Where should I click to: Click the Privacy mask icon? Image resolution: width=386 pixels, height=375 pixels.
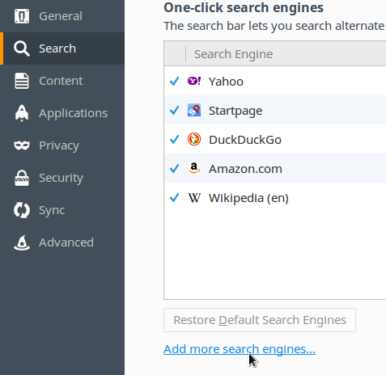point(22,145)
